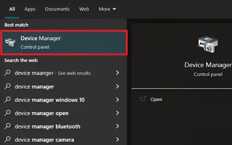Image resolution: width=232 pixels, height=145 pixels.
Task: Expand the chevron for 'device manager camera'
Action: pos(117,139)
